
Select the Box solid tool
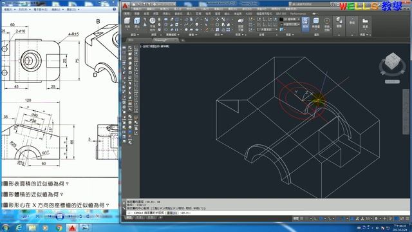(127, 23)
